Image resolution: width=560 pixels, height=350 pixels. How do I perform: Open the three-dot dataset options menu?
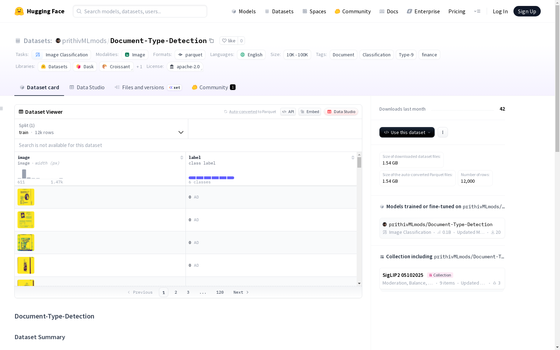[443, 132]
